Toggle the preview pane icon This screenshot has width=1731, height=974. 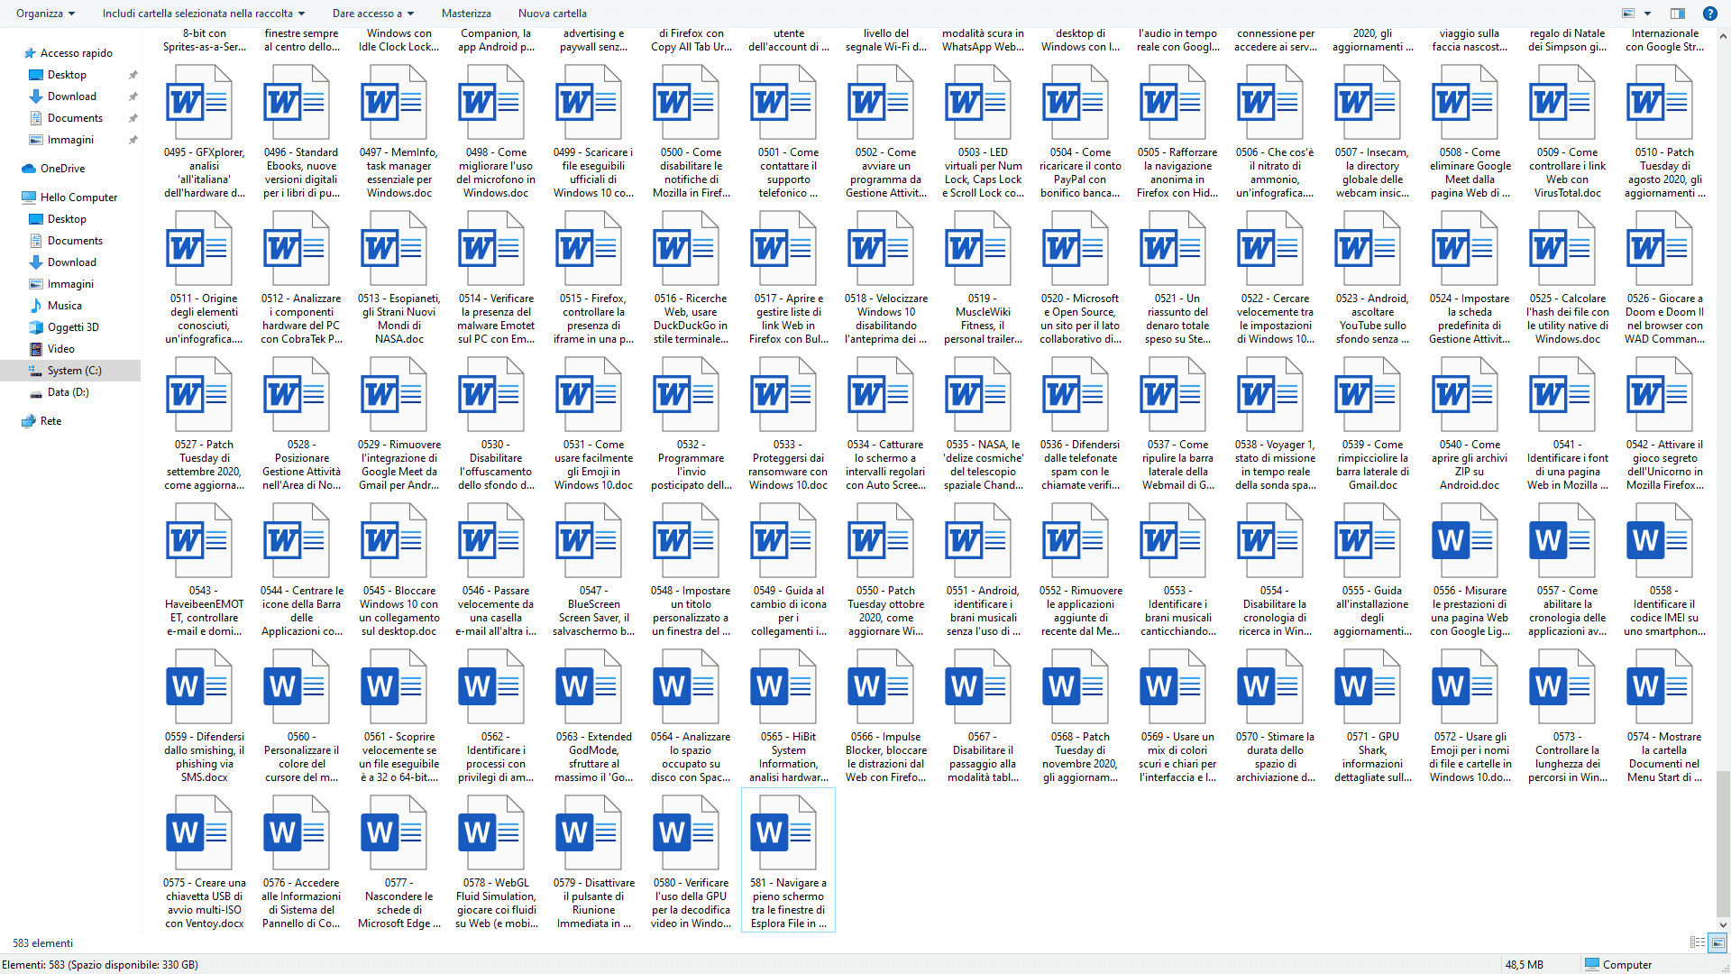point(1678,14)
